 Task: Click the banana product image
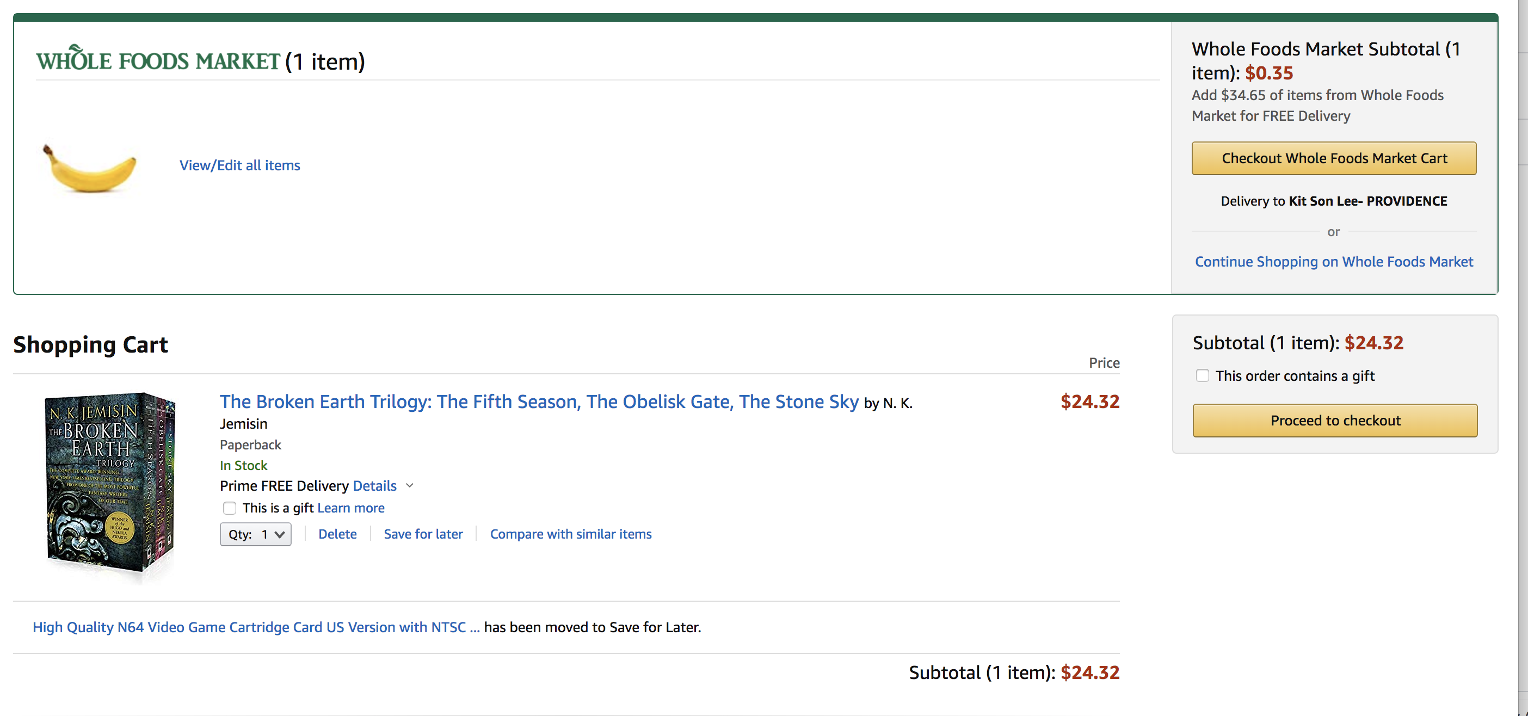[90, 169]
